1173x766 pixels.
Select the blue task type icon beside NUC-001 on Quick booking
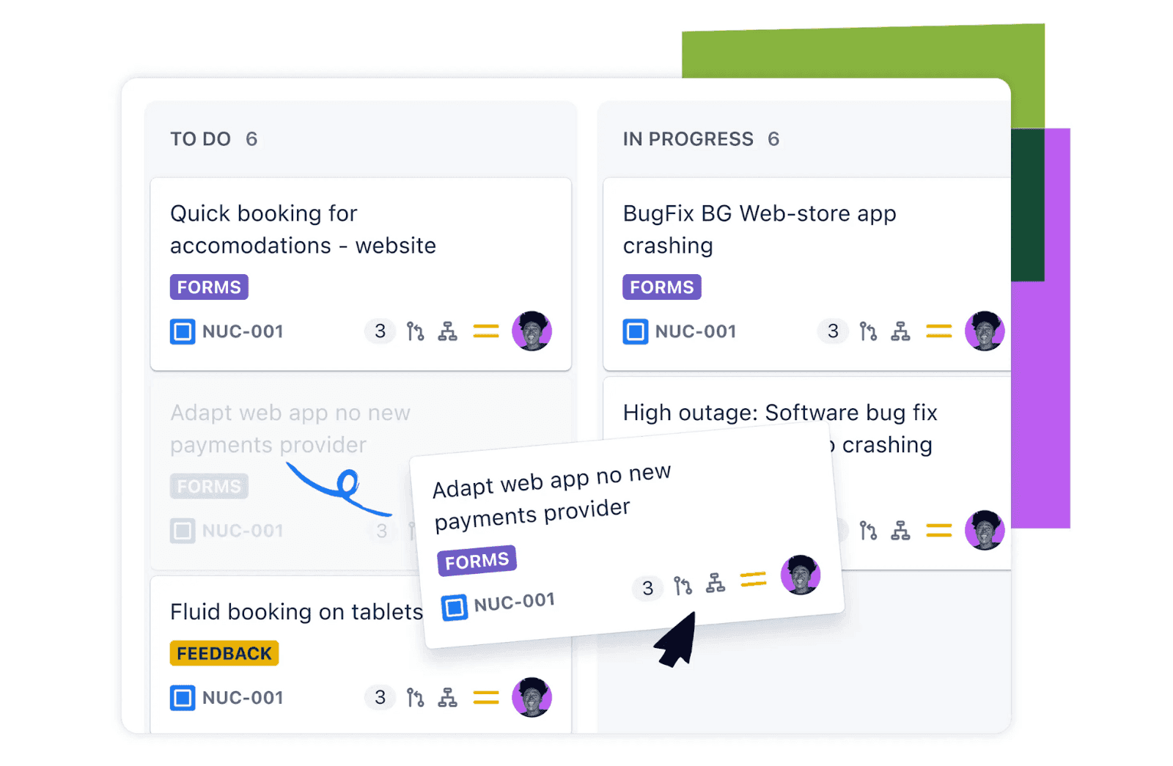[182, 331]
